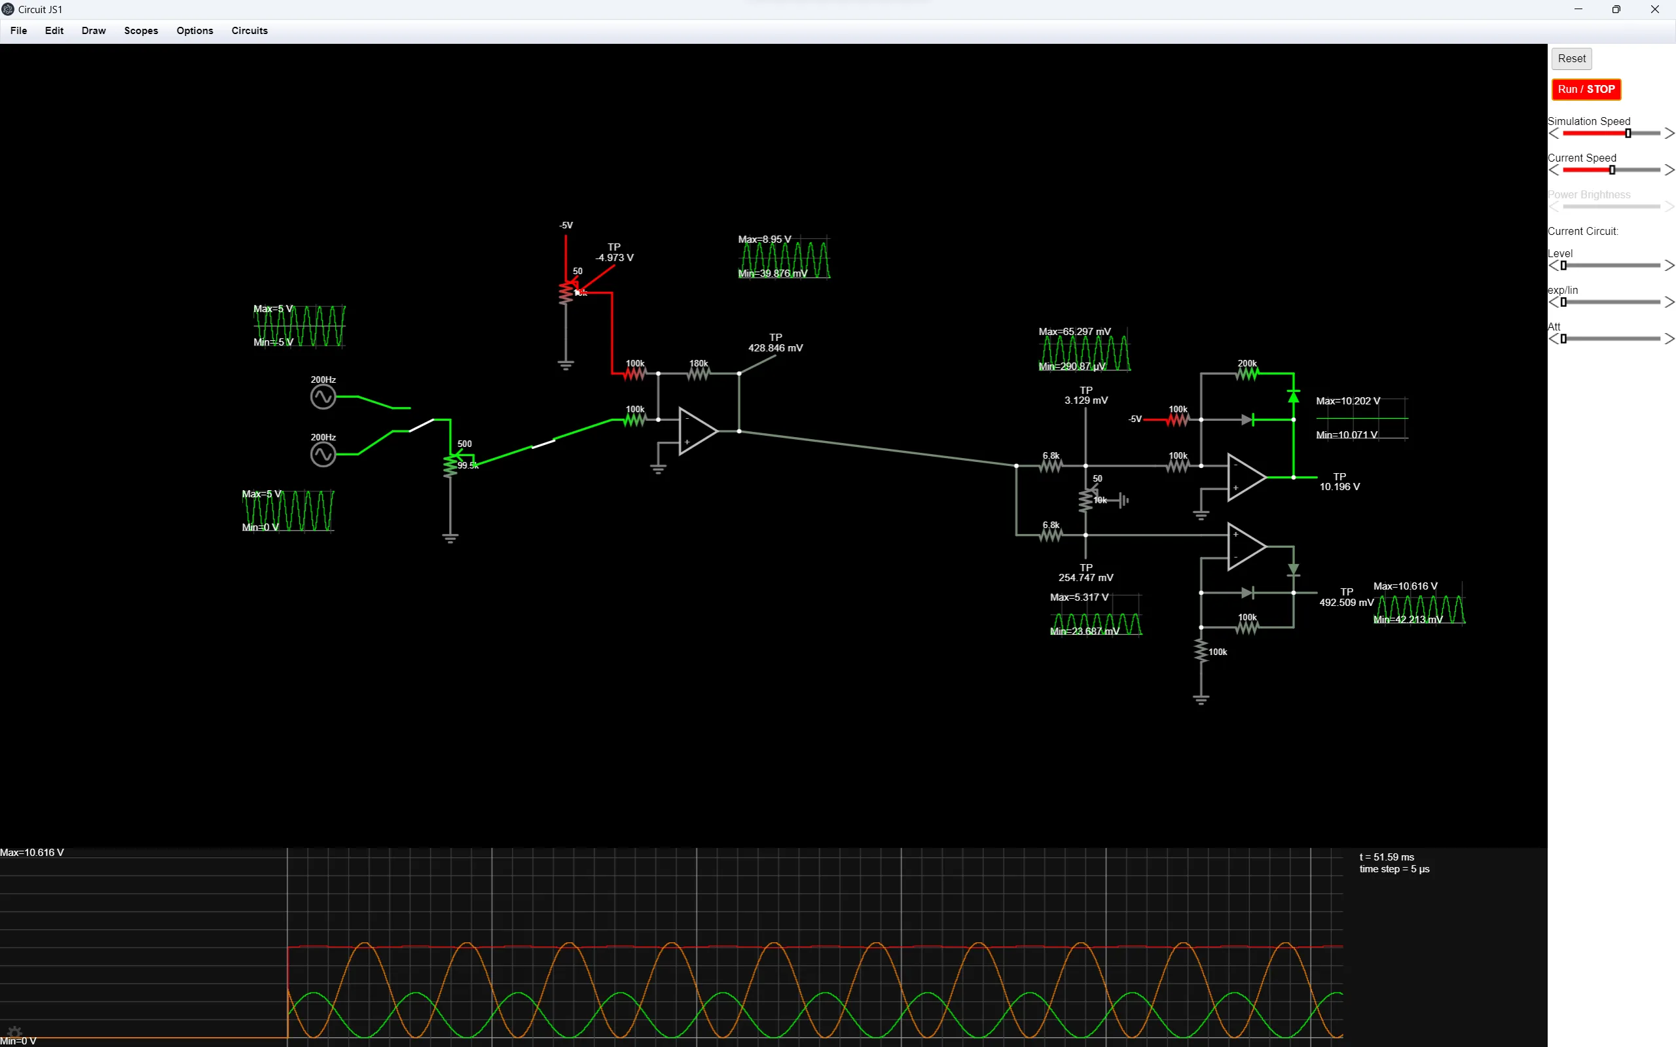Click the 10k potentiometer near the -5V supply
The height and width of the screenshot is (1047, 1676).
point(568,293)
